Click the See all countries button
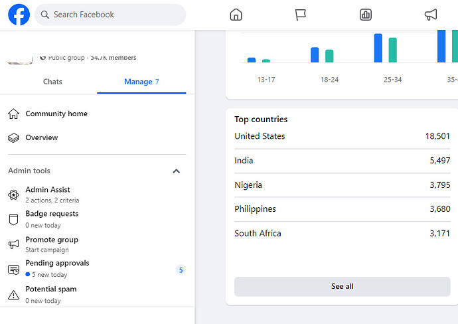Image resolution: width=458 pixels, height=324 pixels. coord(342,287)
